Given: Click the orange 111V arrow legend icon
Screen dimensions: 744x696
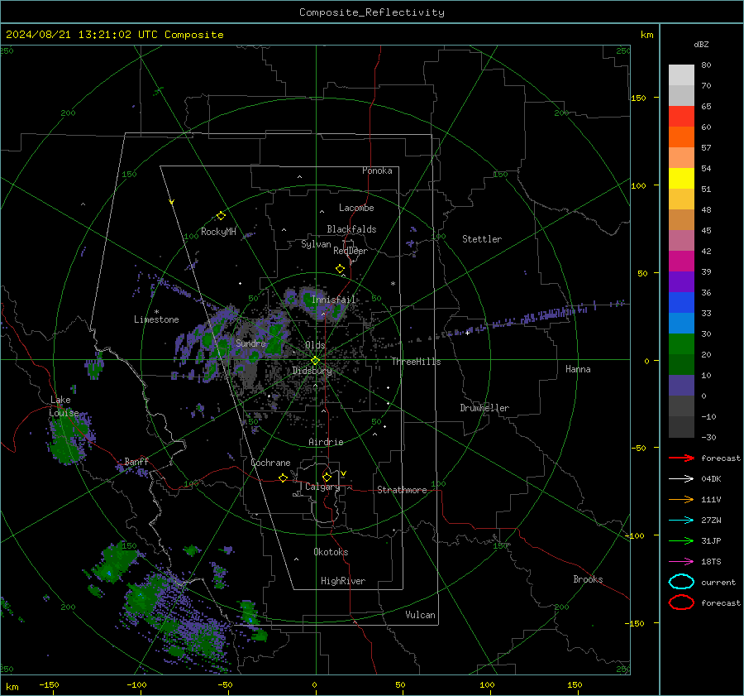Looking at the screenshot, I should coord(681,499).
